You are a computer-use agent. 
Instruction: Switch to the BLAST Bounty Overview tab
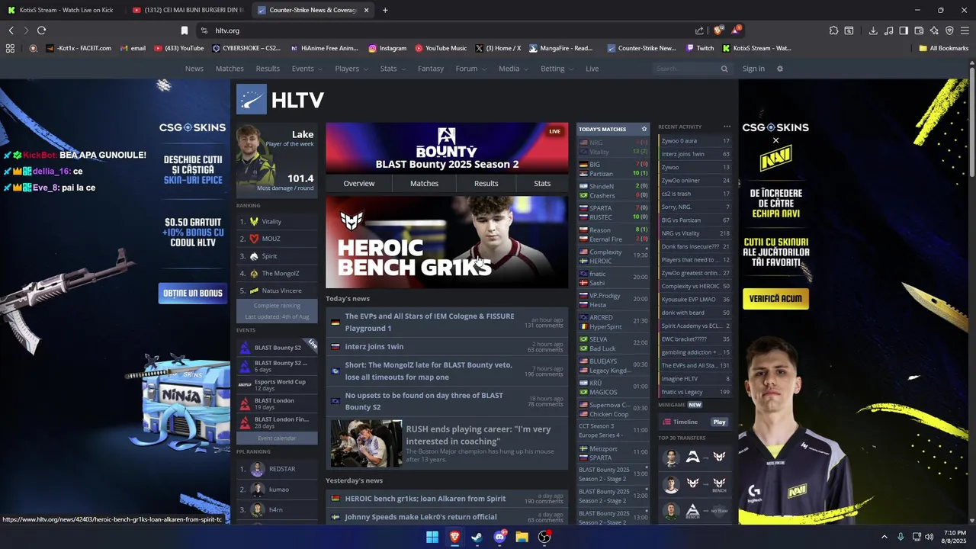(358, 183)
